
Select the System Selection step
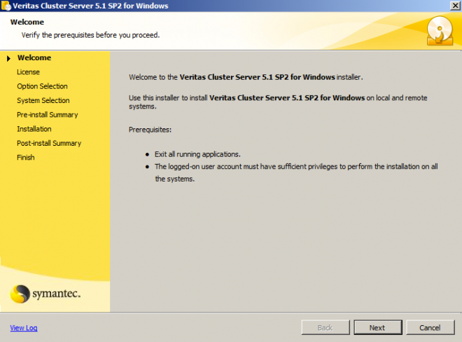pos(43,100)
